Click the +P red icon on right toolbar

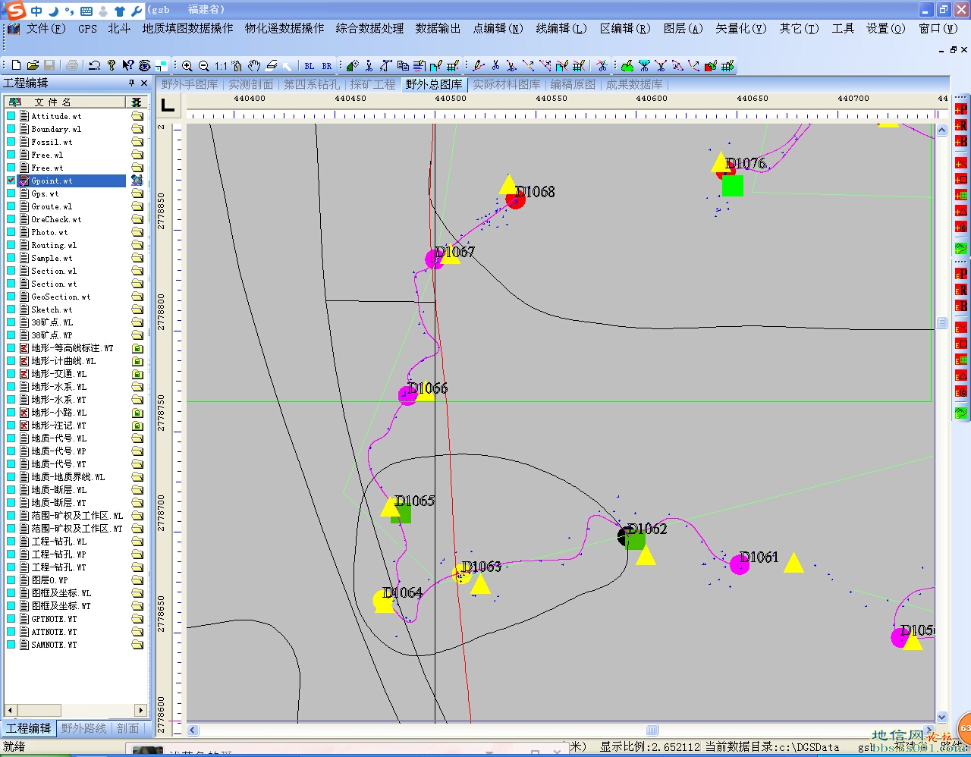(x=961, y=108)
